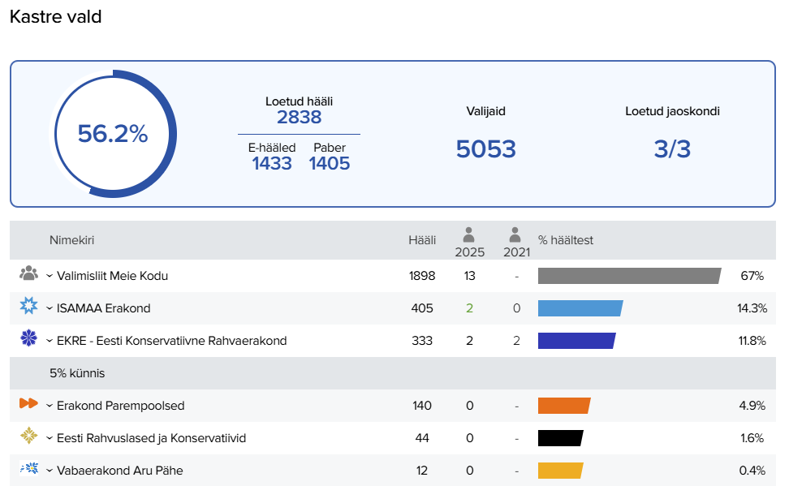Click the ISAMAA Erakond star logo

(x=29, y=307)
